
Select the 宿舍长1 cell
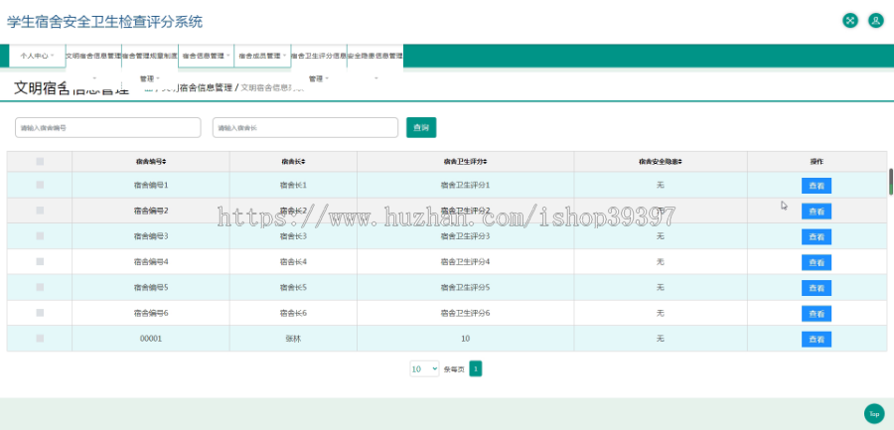point(293,185)
